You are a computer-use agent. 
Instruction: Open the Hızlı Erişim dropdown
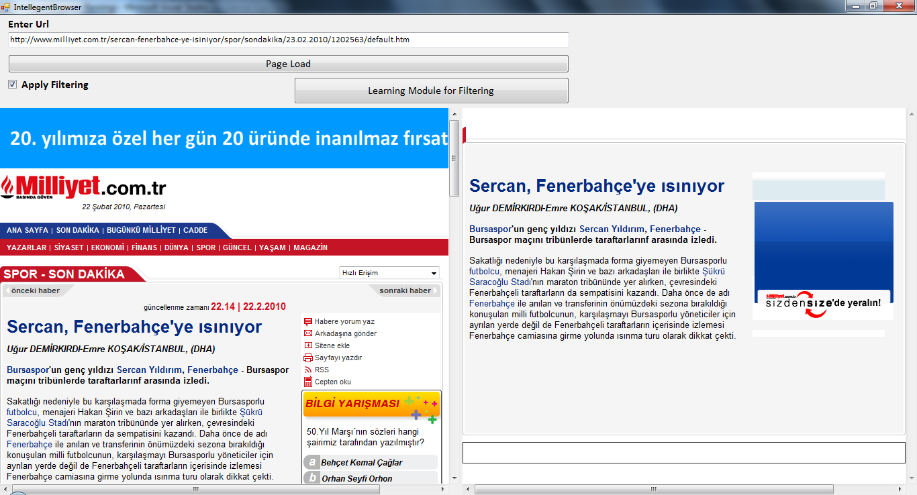389,273
